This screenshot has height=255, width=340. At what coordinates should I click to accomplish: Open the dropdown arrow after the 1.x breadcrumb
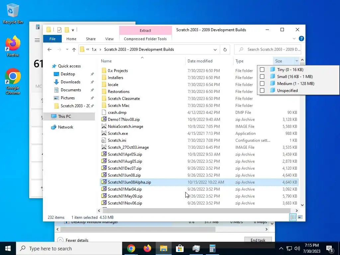tap(100, 49)
